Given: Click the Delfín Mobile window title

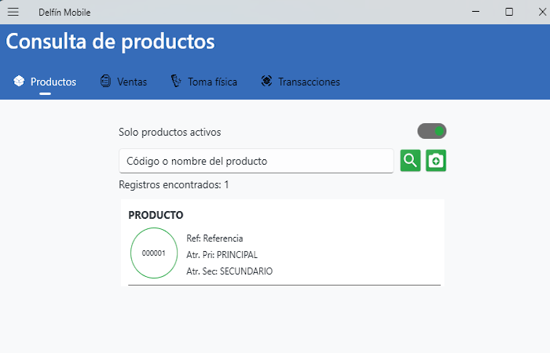Looking at the screenshot, I should (x=64, y=13).
